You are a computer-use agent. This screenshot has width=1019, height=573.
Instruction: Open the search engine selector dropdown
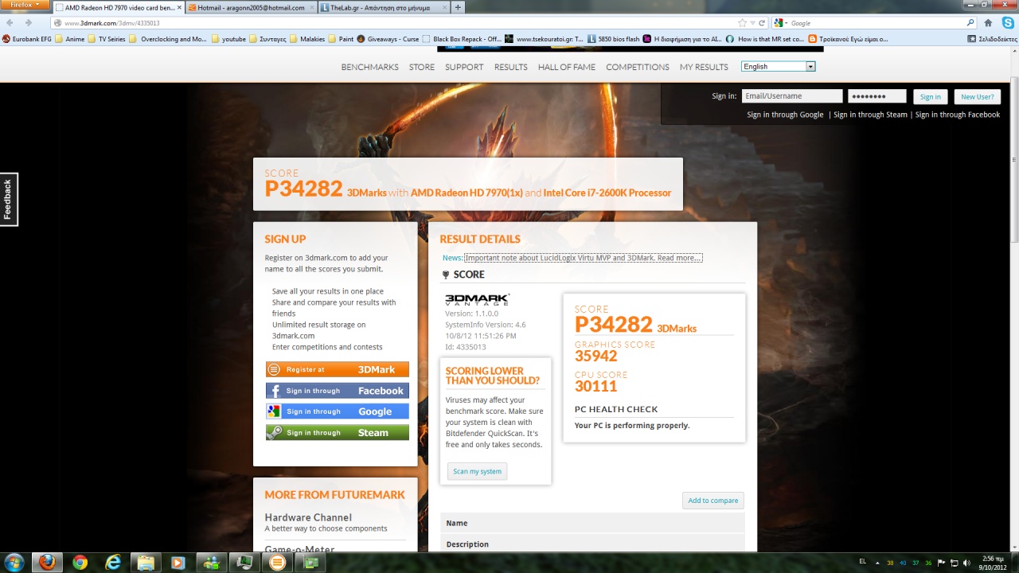(x=780, y=23)
